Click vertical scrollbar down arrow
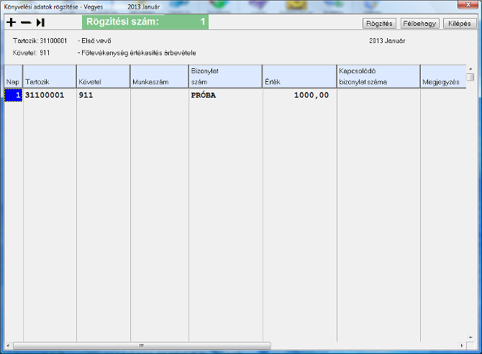Viewport: 482px width, 354px height. point(470,335)
